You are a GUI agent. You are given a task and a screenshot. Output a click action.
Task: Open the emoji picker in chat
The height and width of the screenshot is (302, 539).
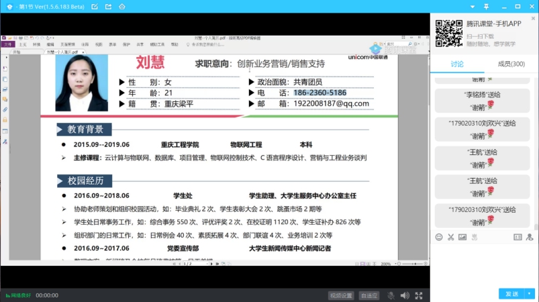[439, 237]
